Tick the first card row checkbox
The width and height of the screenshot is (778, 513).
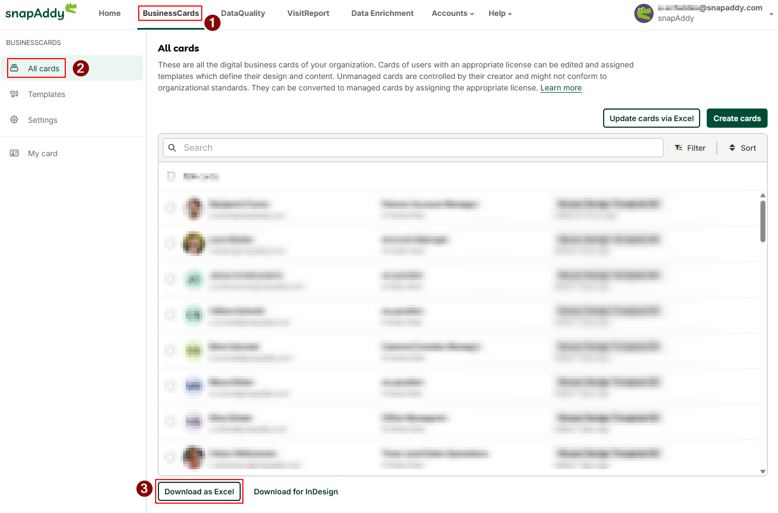click(170, 207)
